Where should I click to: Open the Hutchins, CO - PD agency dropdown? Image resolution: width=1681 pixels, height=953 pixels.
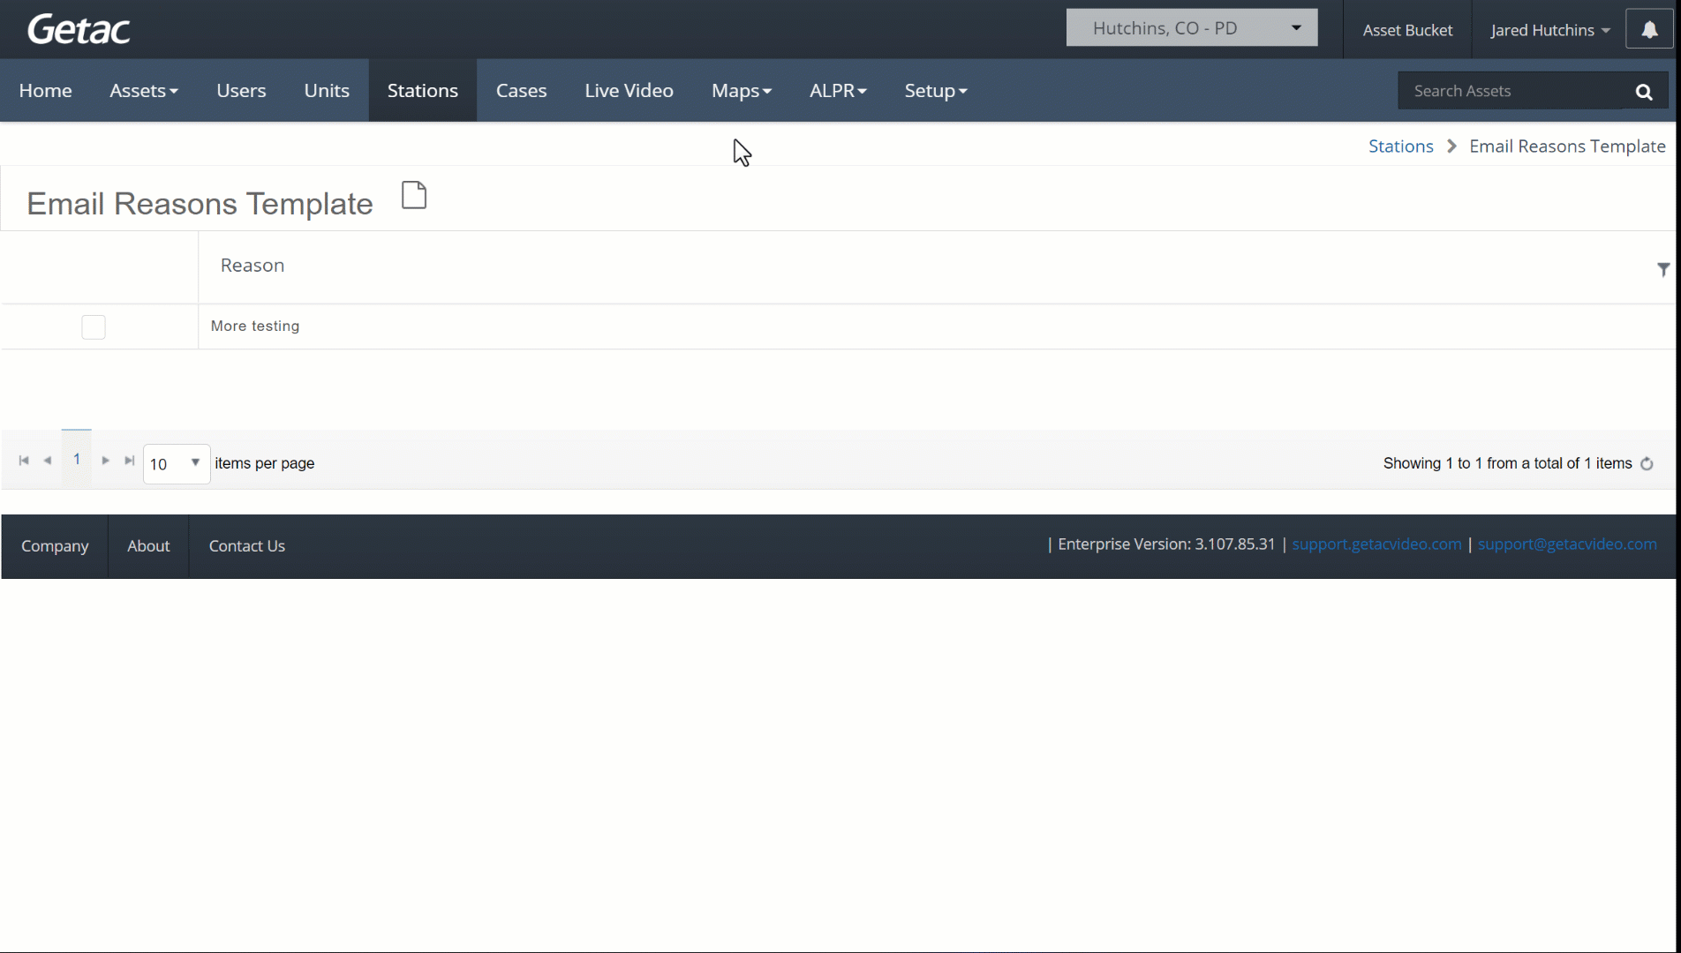tap(1192, 27)
